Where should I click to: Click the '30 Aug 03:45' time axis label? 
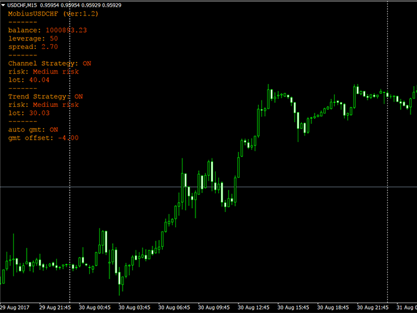tap(134, 308)
